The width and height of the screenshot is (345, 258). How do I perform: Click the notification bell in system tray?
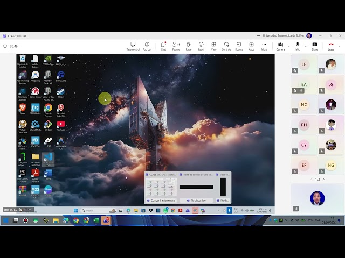(339, 220)
